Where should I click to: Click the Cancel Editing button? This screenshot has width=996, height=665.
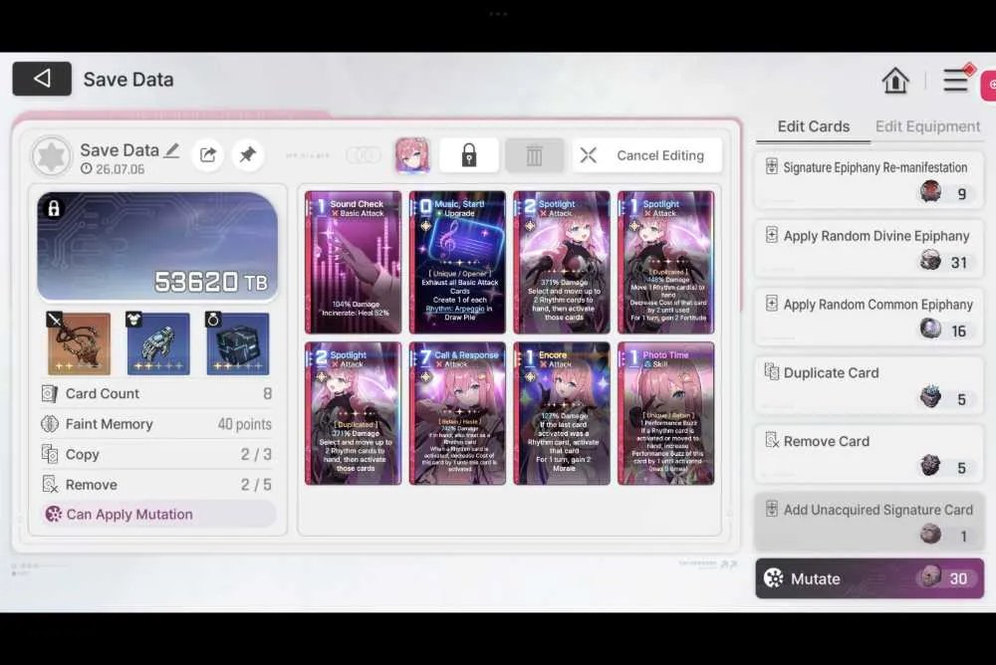(647, 155)
